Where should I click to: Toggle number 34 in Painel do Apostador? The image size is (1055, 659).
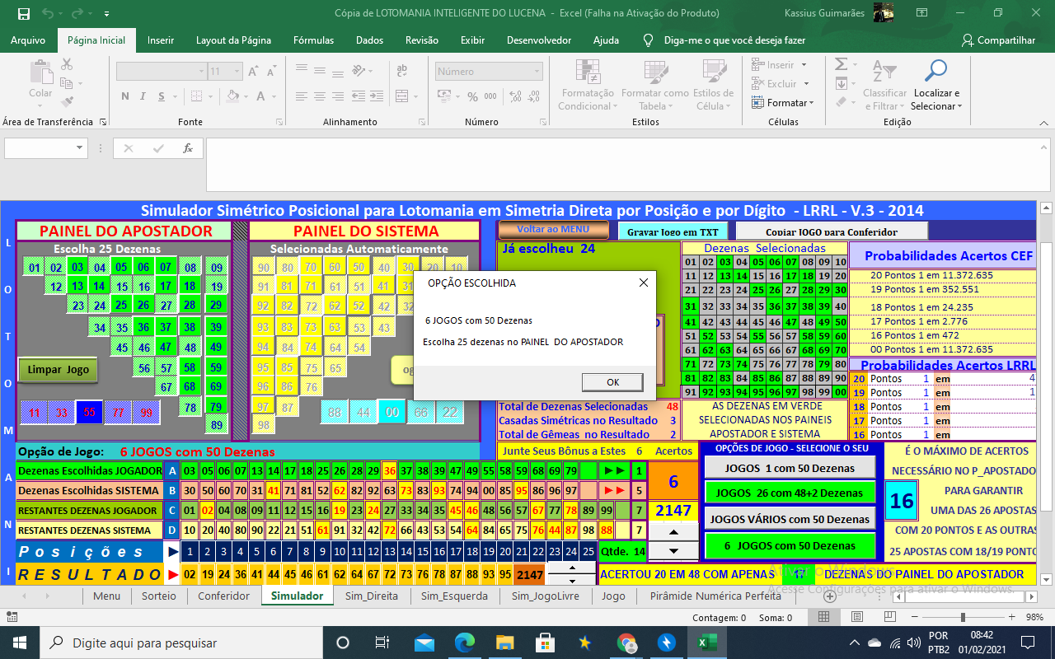tap(100, 327)
